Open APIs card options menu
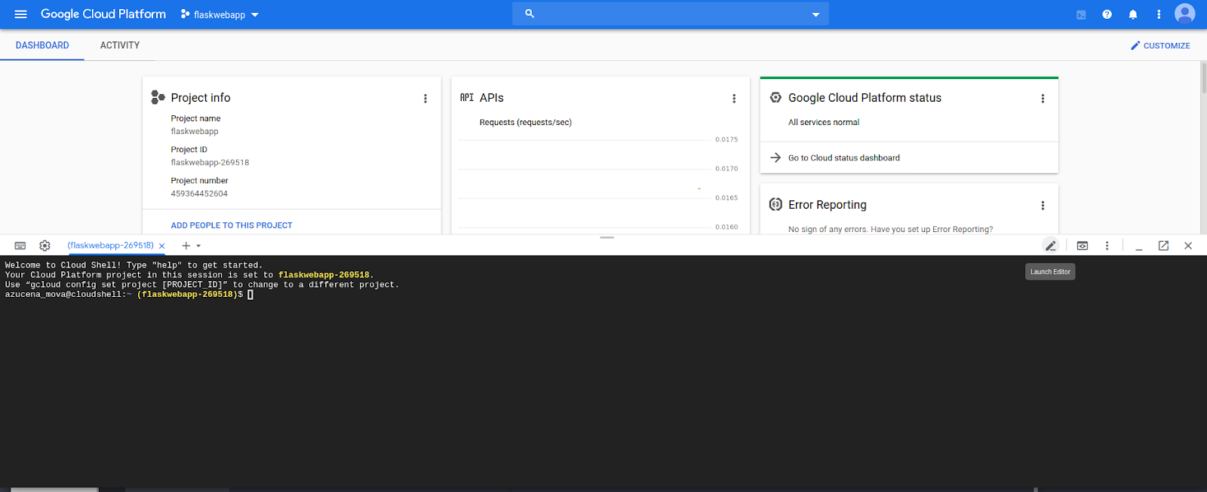 [734, 99]
